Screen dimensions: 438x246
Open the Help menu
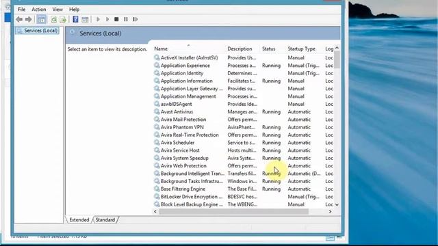74,9
